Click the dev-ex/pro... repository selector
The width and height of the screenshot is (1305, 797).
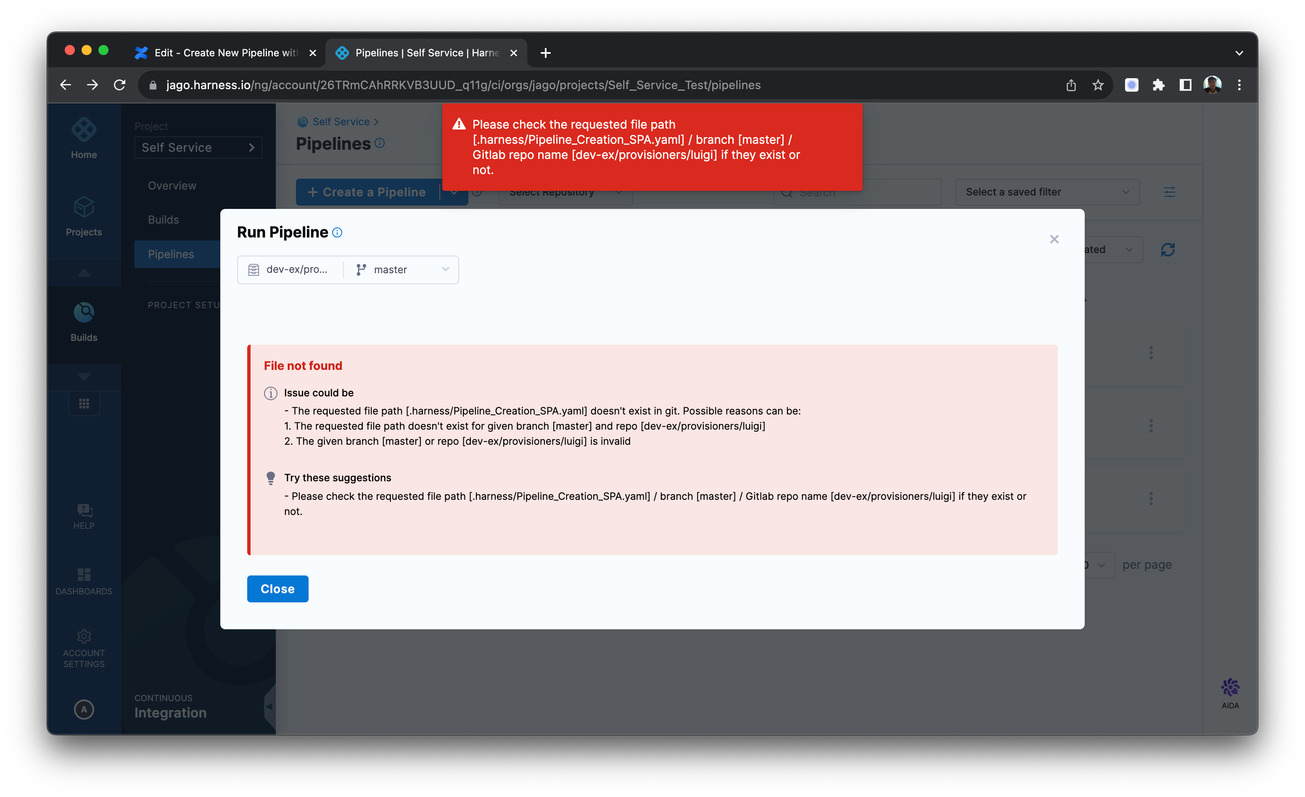(289, 269)
